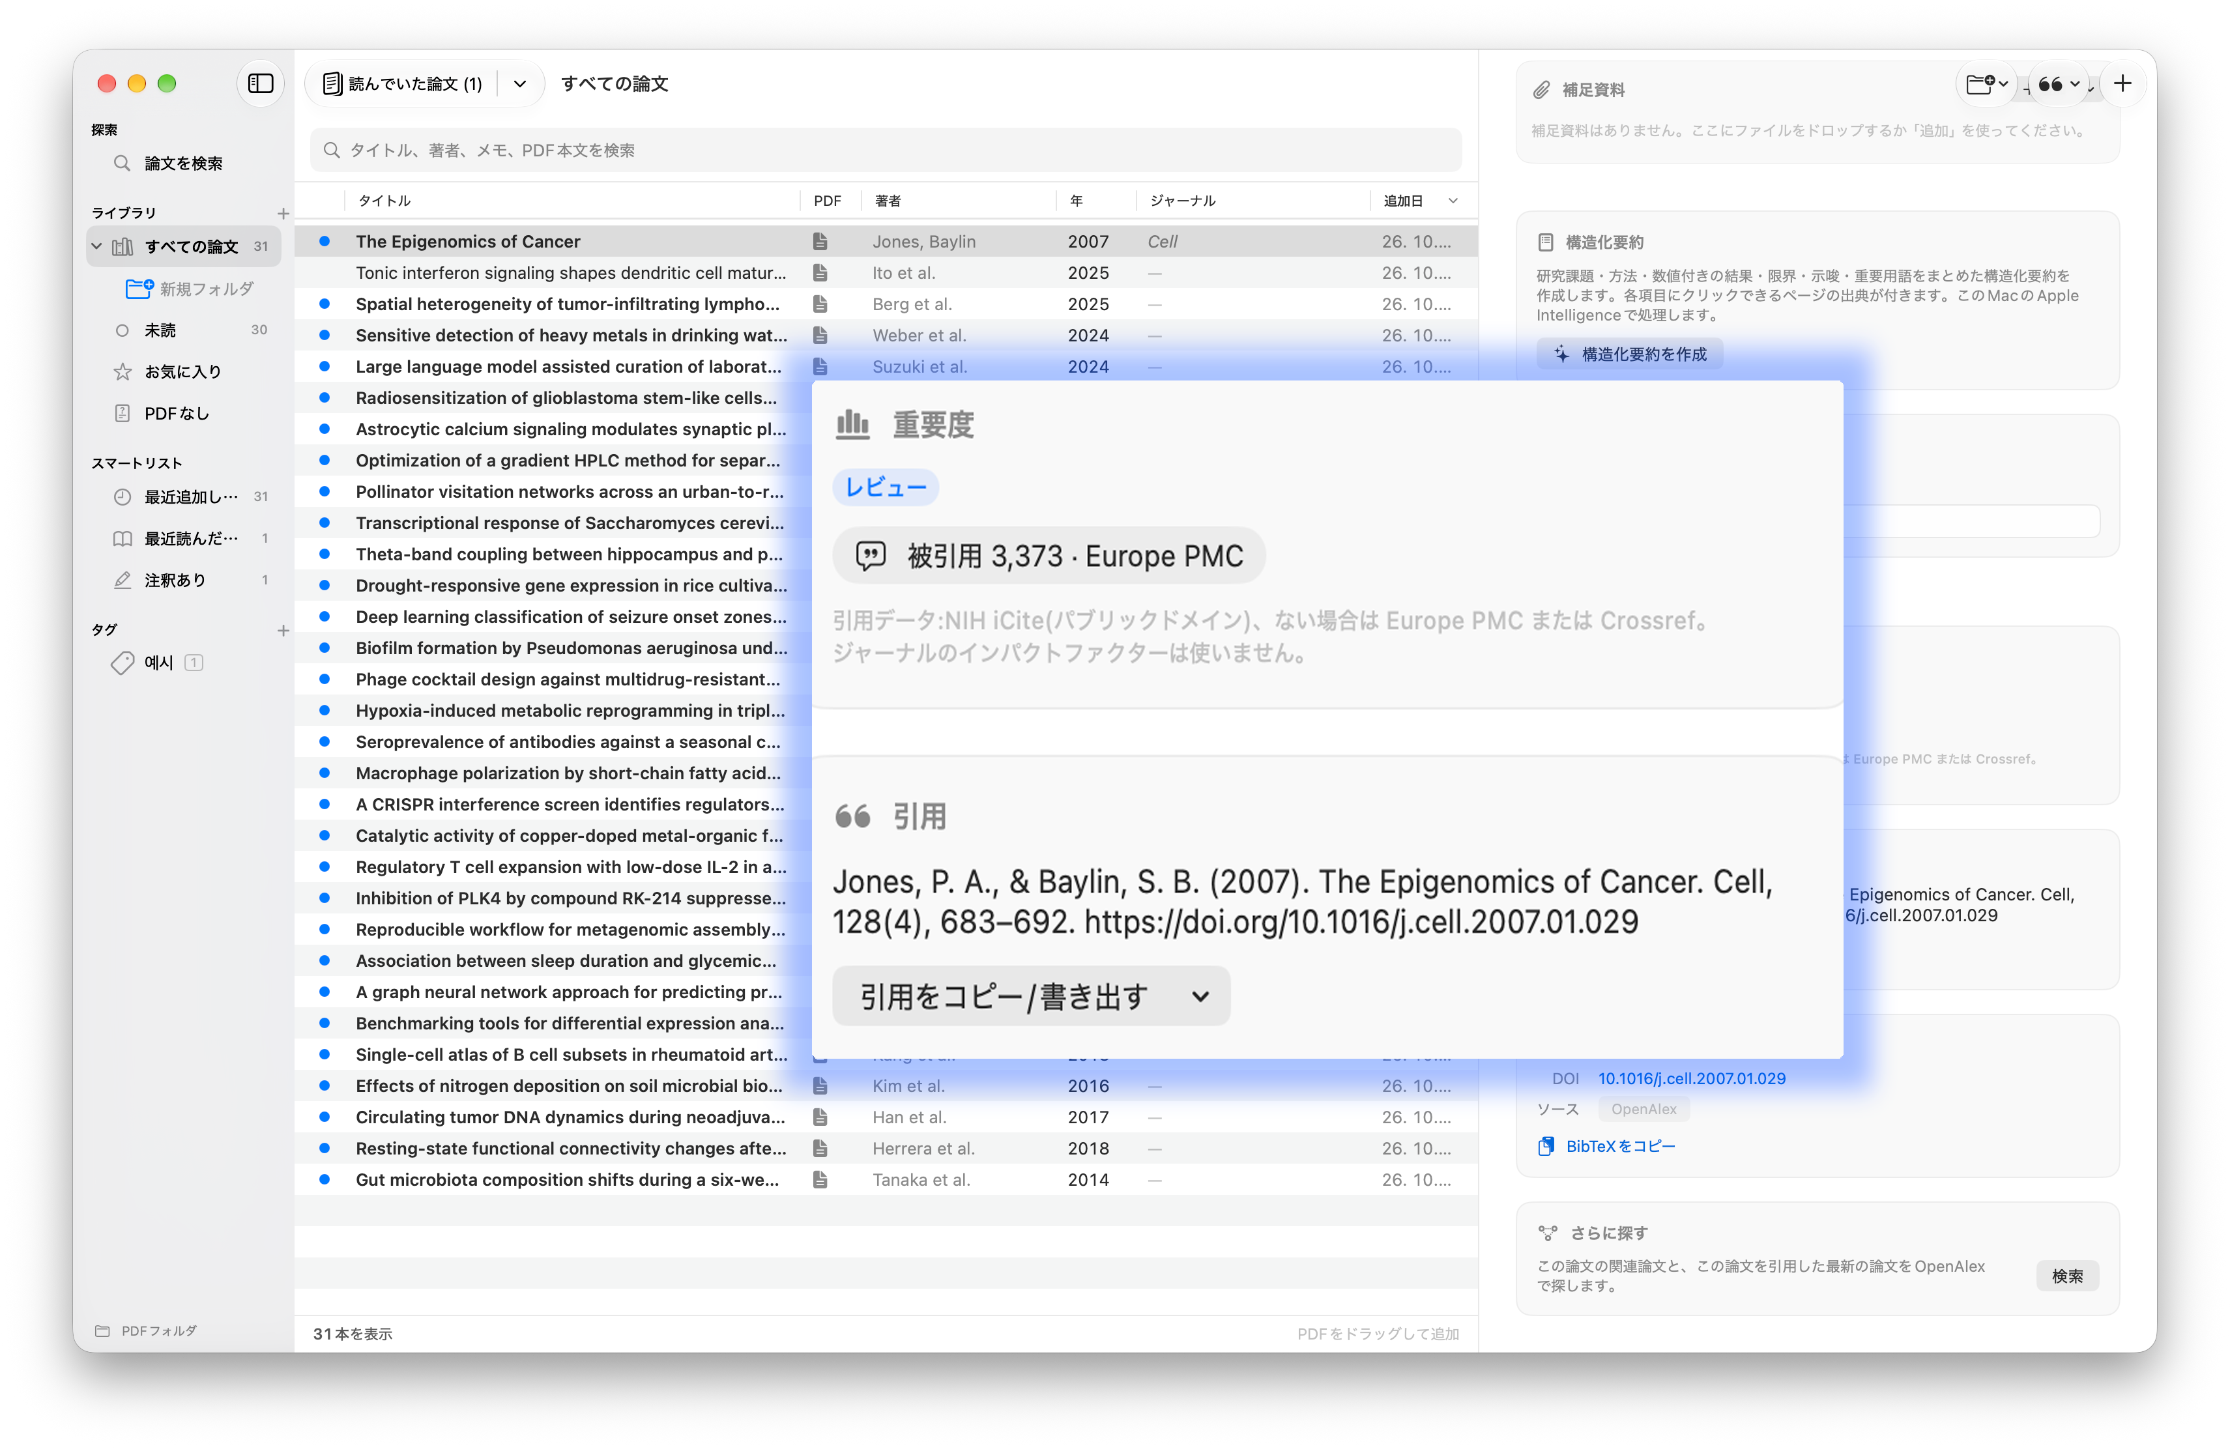Collapse the すべての論文 tree chevron
Screen dimensions: 2230x1449
(x=96, y=246)
